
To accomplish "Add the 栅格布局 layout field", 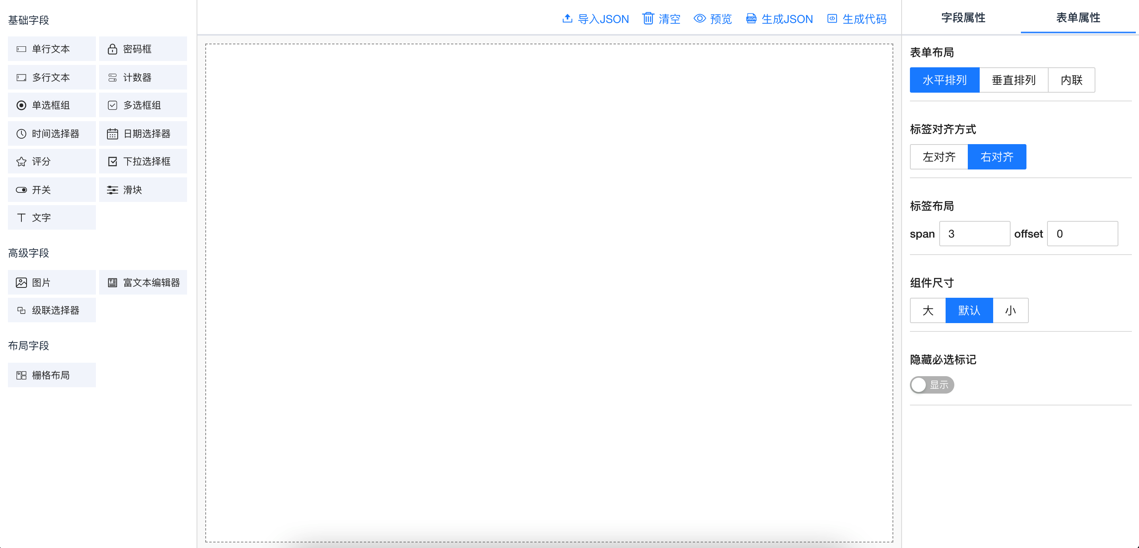I will (x=51, y=375).
